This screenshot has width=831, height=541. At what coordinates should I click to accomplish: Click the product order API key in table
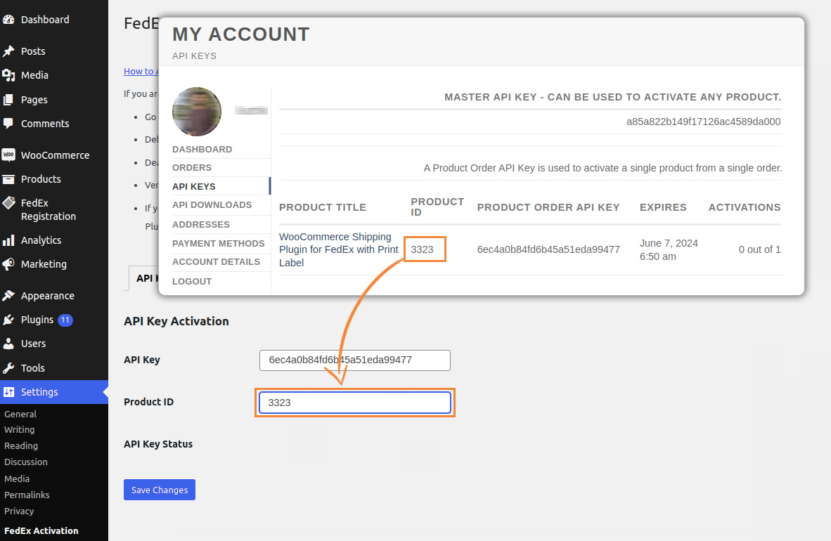click(548, 249)
